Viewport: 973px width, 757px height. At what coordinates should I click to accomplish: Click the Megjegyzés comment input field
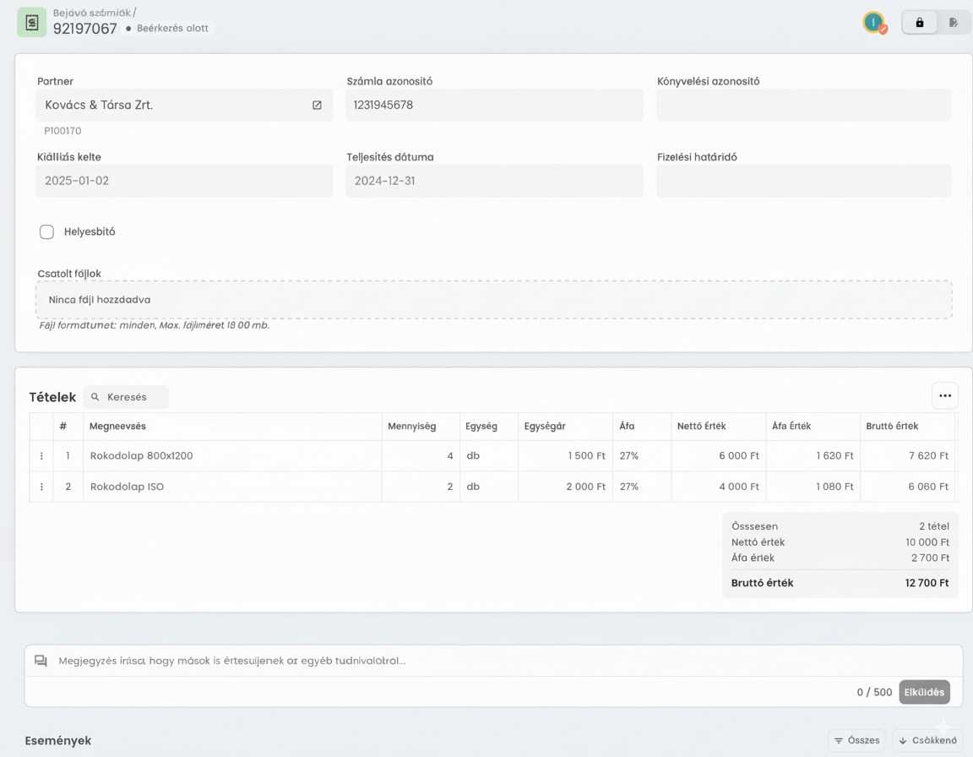pos(338,660)
